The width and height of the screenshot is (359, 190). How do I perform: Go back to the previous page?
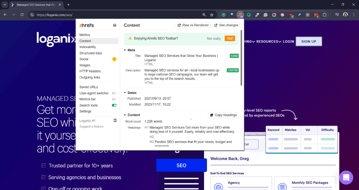(x=5, y=15)
